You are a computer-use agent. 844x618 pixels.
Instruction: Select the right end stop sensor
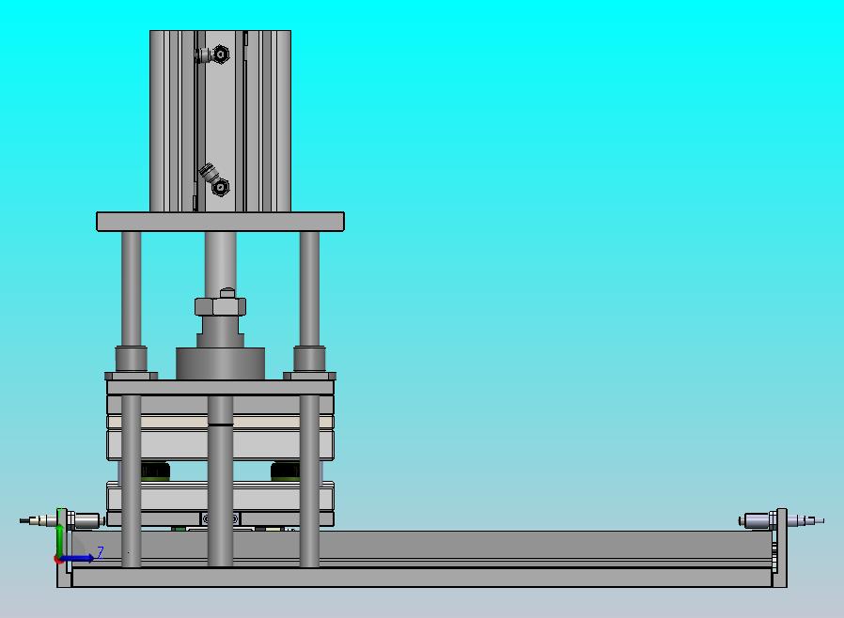(782, 520)
